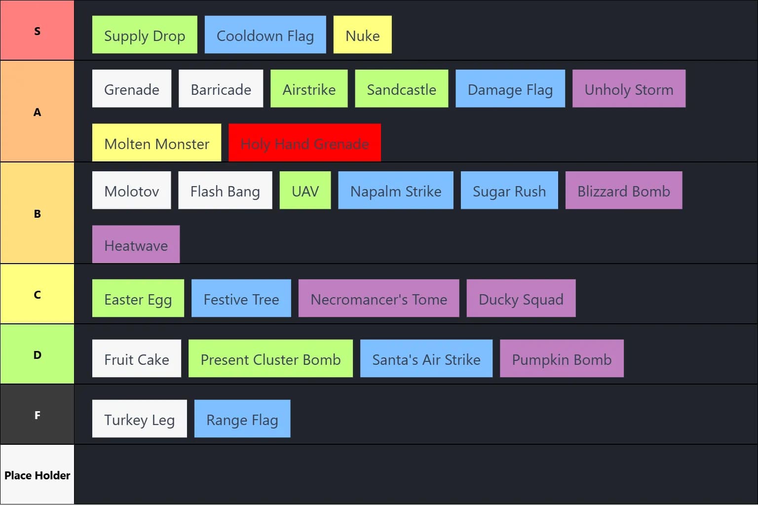Click the Range Flag tile in F tier

tap(242, 419)
